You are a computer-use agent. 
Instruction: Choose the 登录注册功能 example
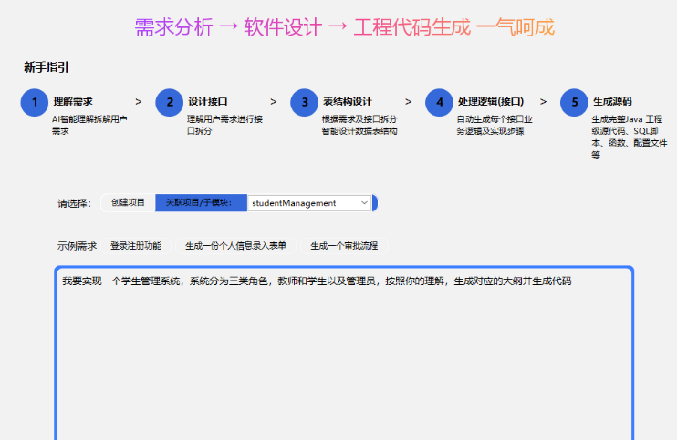pyautogui.click(x=135, y=246)
